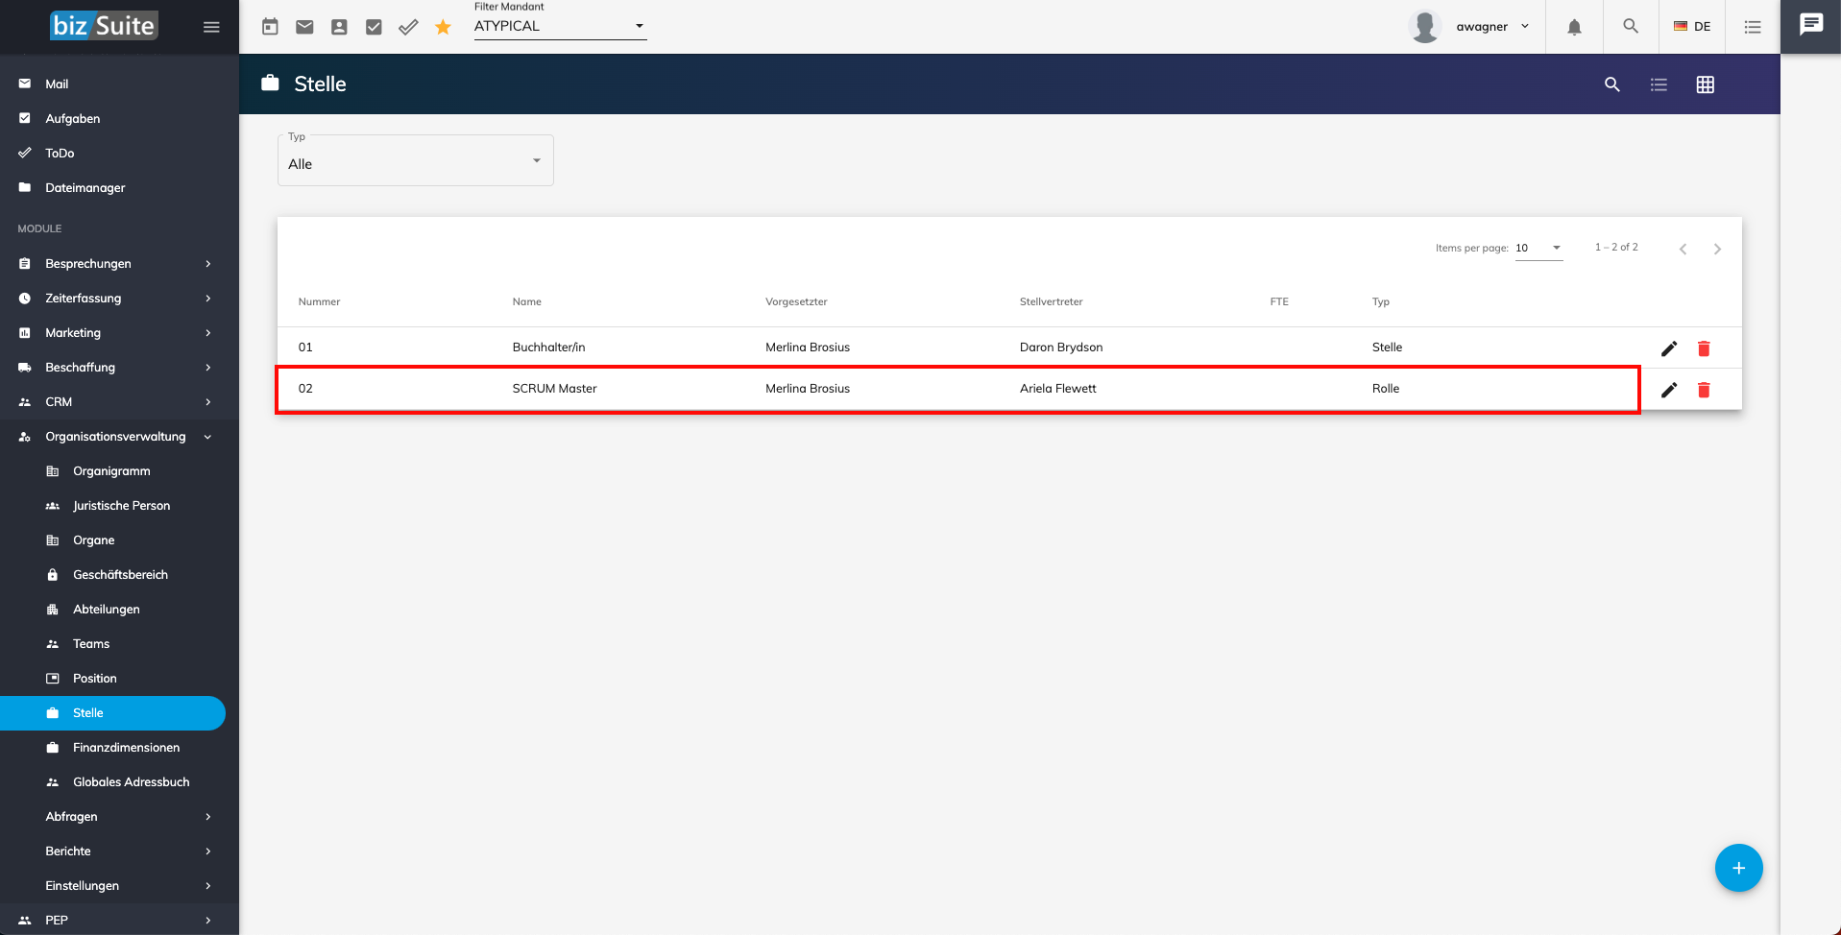This screenshot has height=935, width=1841.
Task: Sort table by Name column
Action: coord(526,301)
